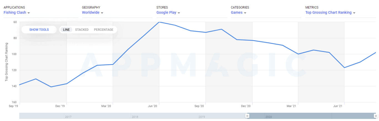
Task: Switch chart to Stacked mode
Action: point(82,30)
